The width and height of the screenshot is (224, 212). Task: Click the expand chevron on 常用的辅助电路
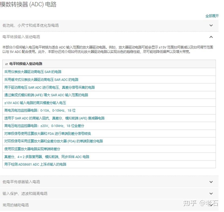tap(211, 205)
